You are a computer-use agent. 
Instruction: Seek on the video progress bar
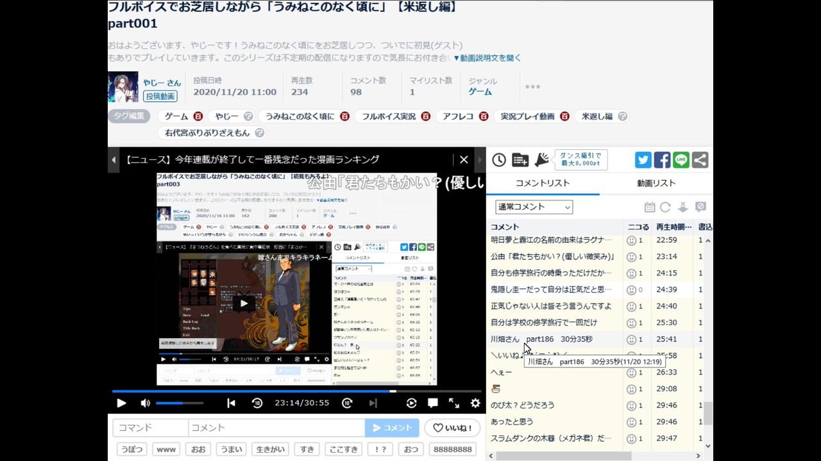(298, 391)
